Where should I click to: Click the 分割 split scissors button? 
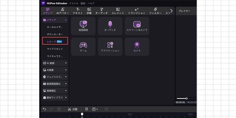click(x=72, y=109)
